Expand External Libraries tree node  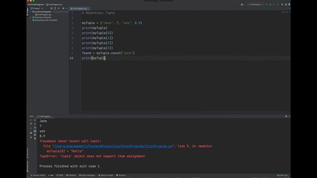point(31,17)
